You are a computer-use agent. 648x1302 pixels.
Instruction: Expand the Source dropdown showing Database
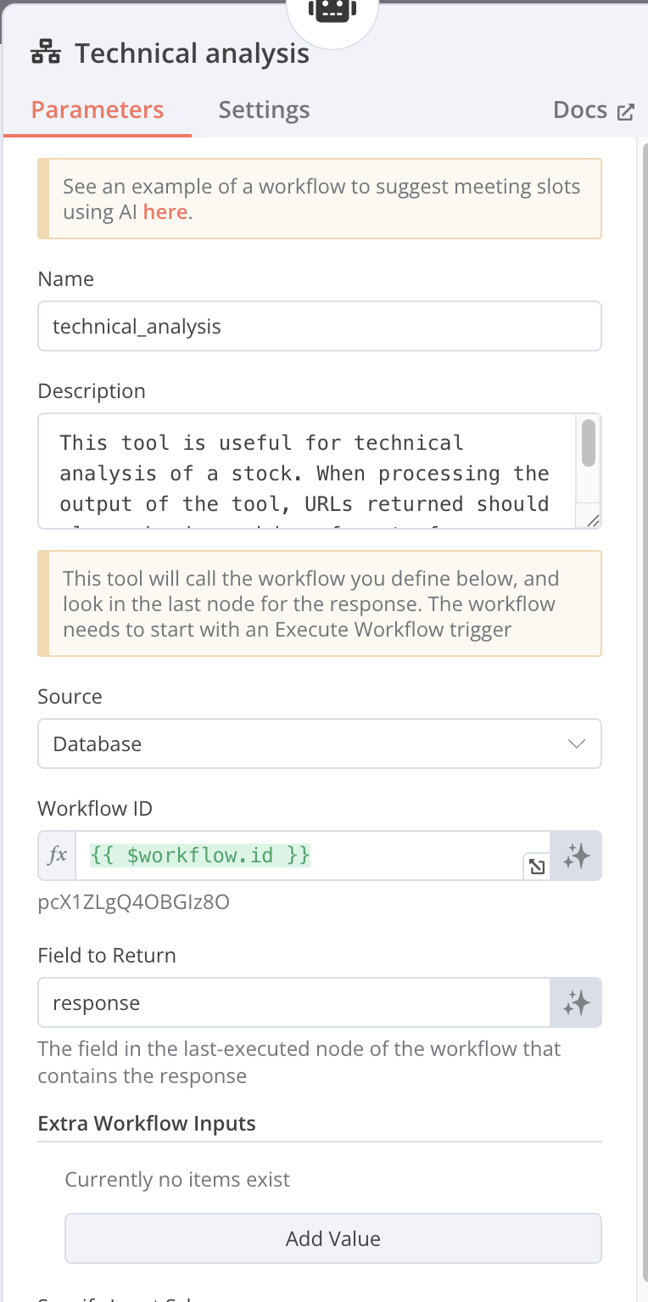coord(319,744)
